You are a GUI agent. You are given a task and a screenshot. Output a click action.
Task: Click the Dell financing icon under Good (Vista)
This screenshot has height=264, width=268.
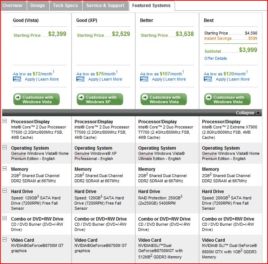[17, 79]
